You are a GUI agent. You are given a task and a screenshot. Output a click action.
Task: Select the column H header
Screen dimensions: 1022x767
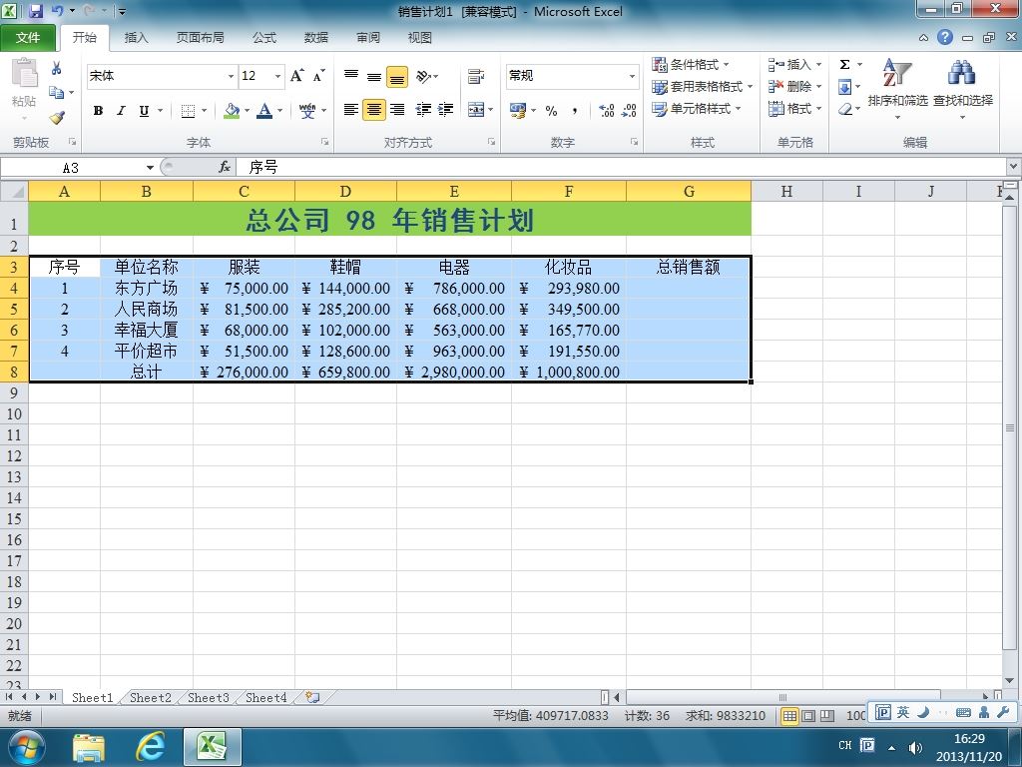(786, 191)
